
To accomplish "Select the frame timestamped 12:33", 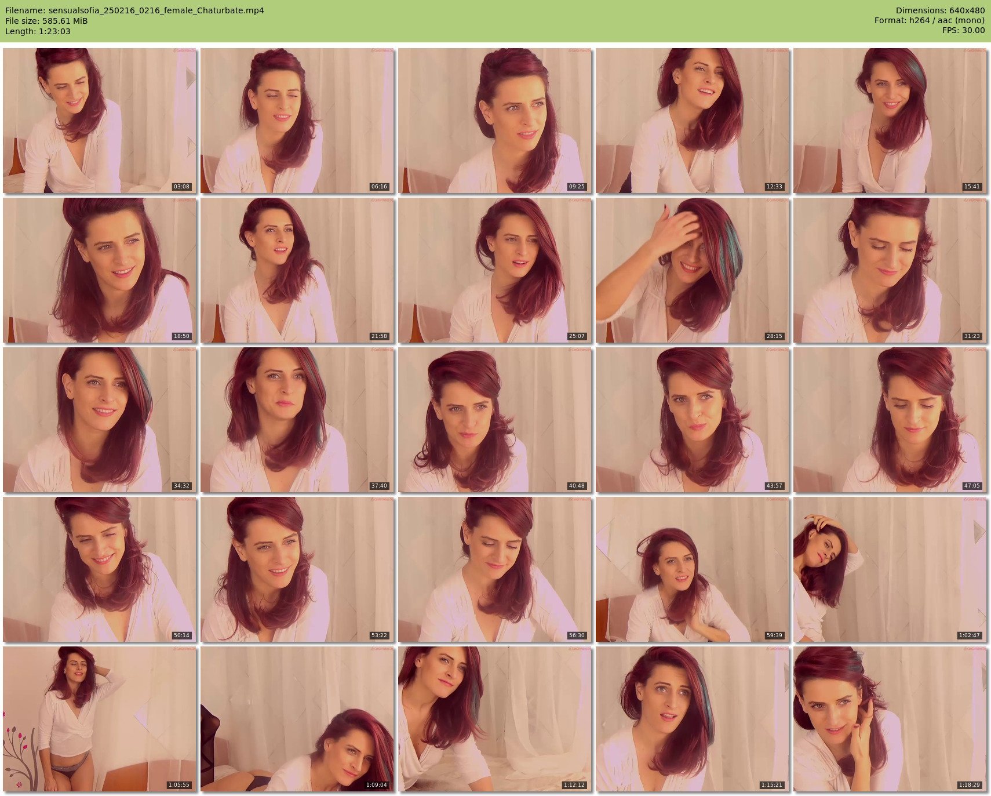I will pyautogui.click(x=693, y=121).
